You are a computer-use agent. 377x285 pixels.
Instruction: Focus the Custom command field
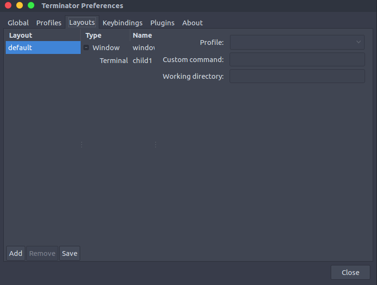pos(297,59)
